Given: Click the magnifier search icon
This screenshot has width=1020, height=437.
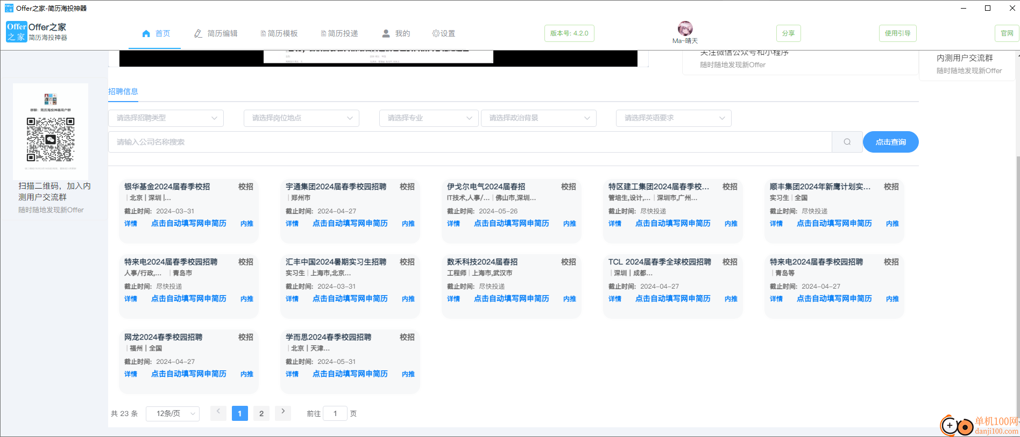Looking at the screenshot, I should click(847, 142).
